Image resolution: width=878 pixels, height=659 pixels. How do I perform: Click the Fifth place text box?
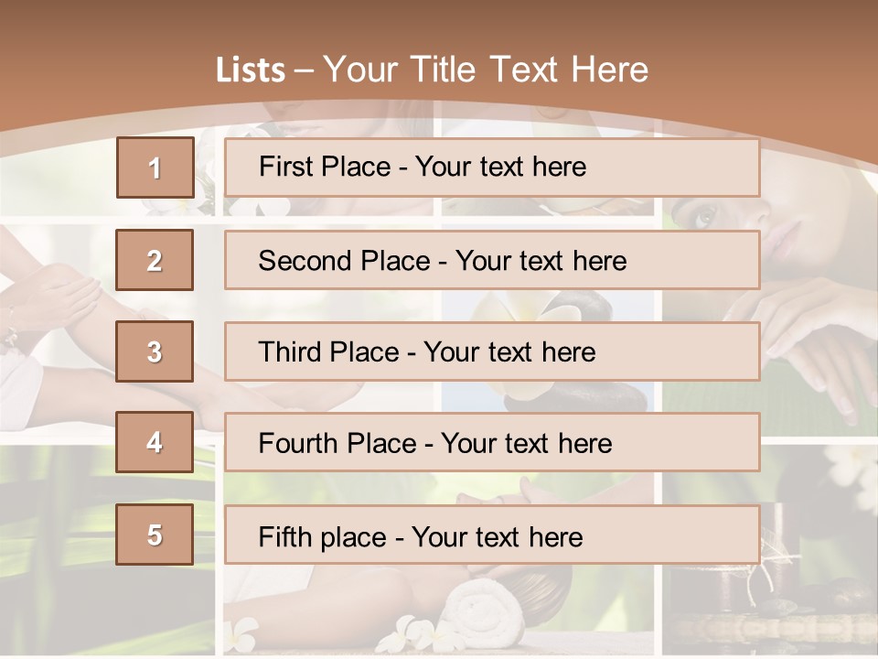[x=492, y=535]
